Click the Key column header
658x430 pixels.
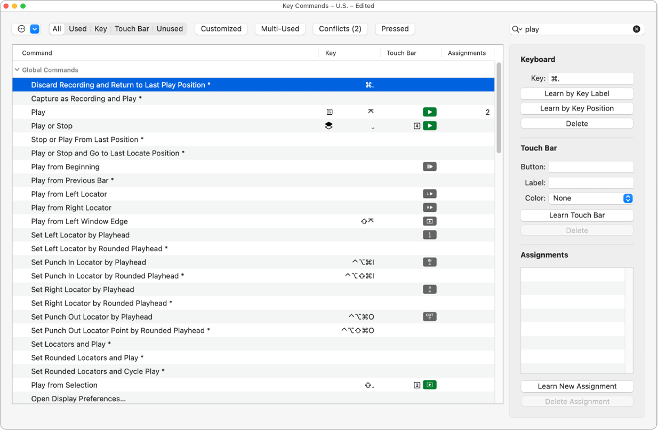point(349,53)
